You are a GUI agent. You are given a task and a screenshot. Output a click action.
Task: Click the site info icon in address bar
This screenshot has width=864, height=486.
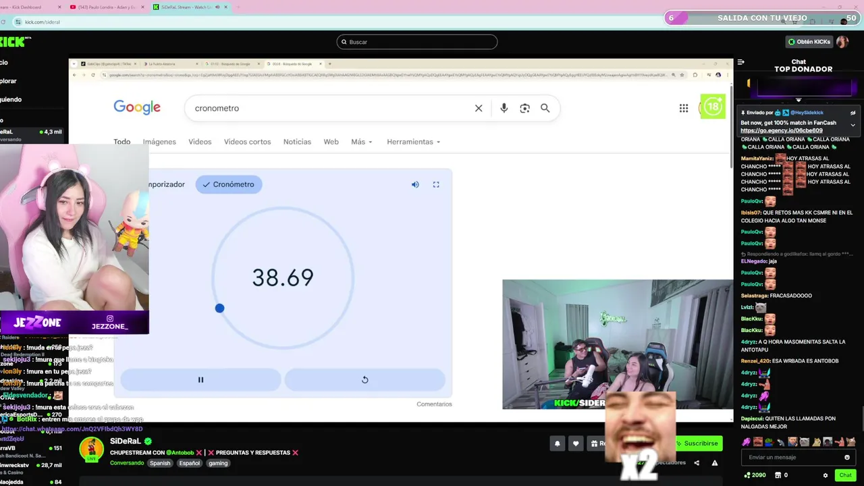(18, 22)
